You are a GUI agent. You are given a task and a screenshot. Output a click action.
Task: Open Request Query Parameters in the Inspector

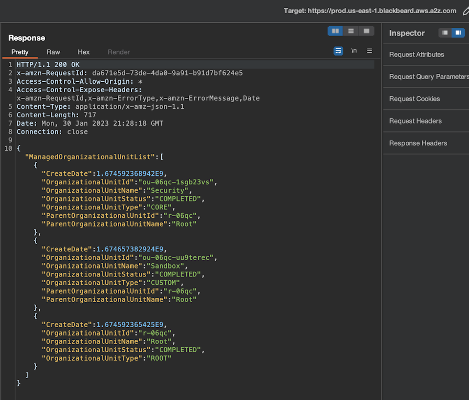tap(428, 76)
